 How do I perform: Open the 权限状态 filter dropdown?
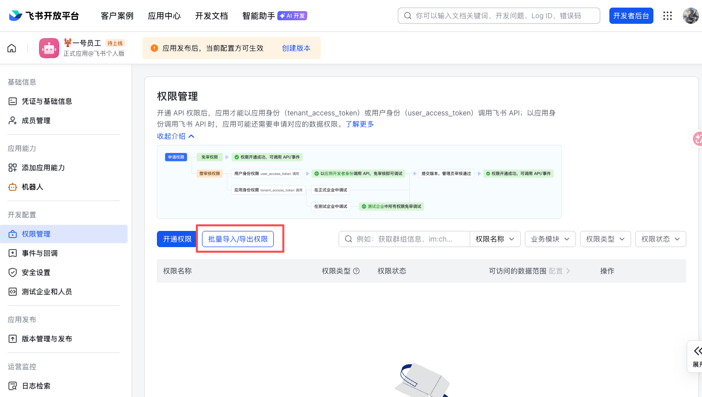coord(660,239)
